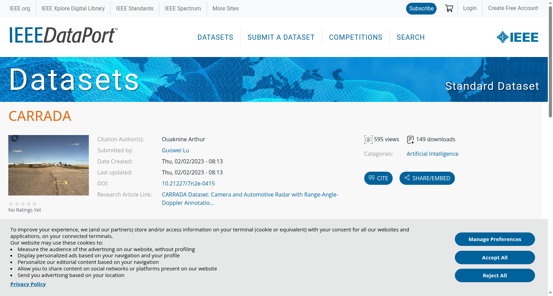The height and width of the screenshot is (296, 553).
Task: Open IEEE Xplore Digital Library
Action: pos(73,8)
